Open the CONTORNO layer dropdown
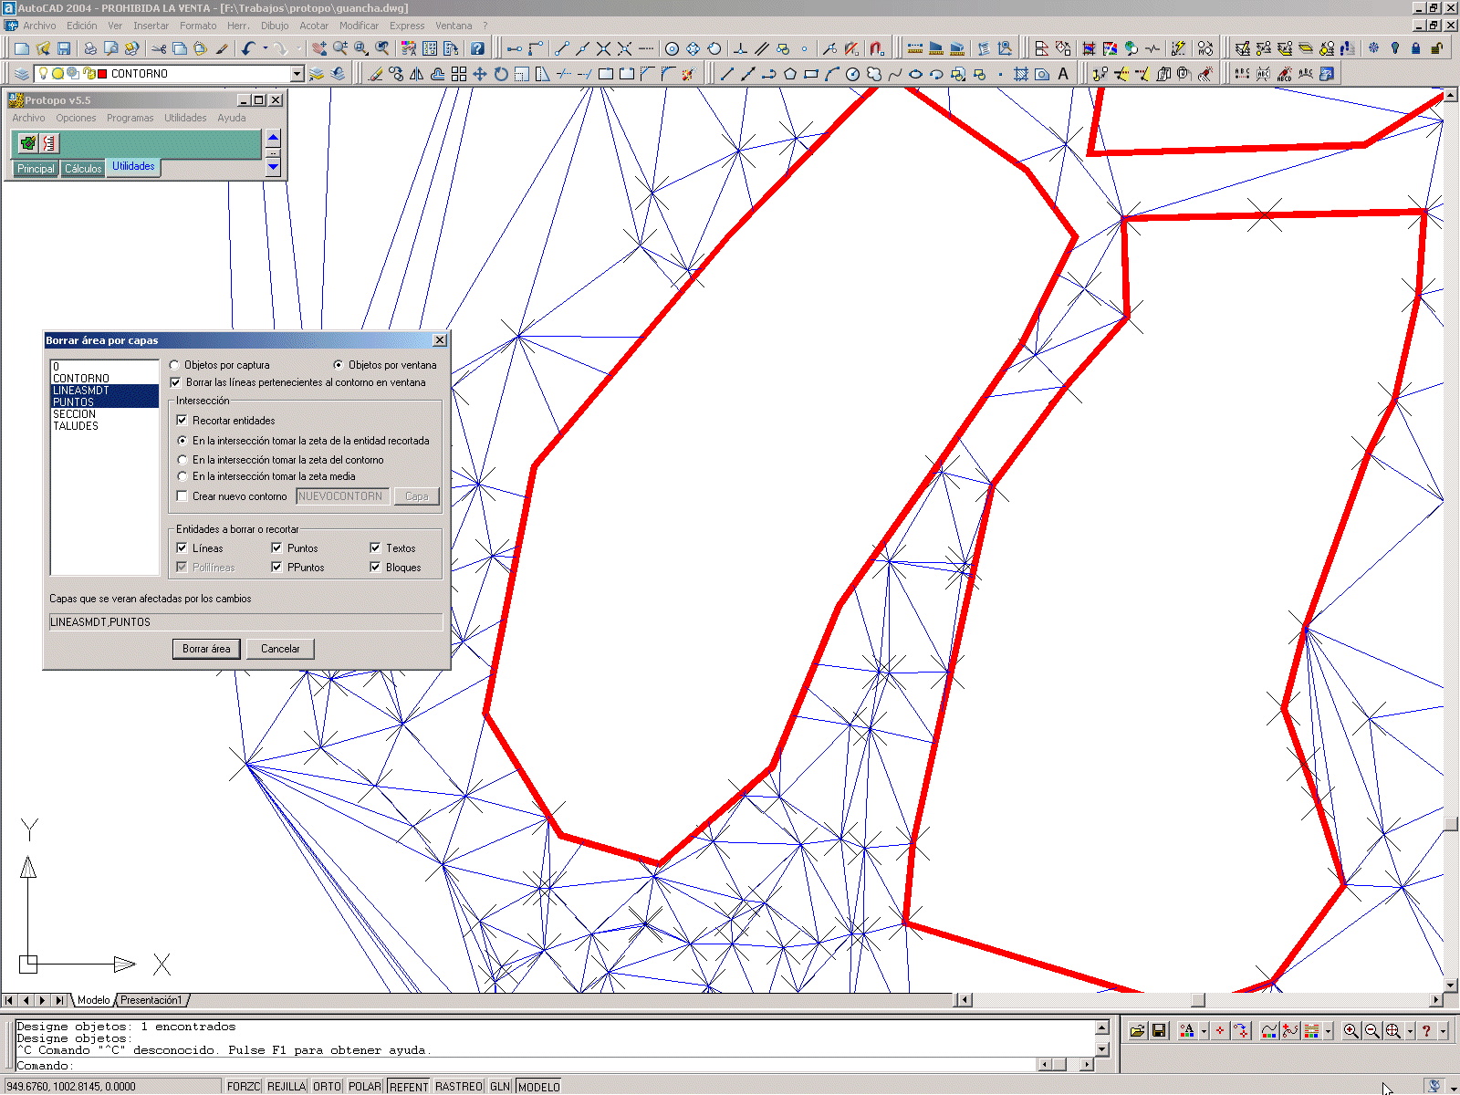 coord(297,74)
